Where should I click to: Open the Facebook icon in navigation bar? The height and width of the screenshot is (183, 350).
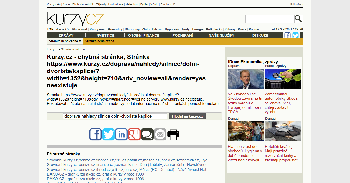[287, 35]
